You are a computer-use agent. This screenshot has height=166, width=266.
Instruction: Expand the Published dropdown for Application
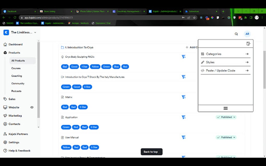226,117
